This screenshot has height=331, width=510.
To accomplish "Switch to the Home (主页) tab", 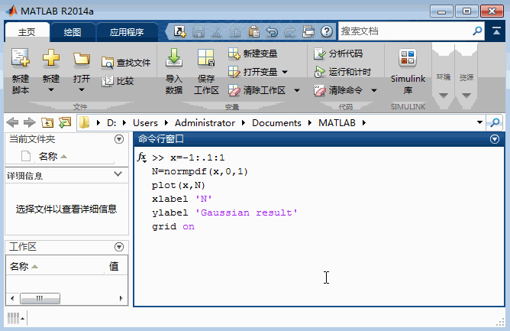I will (27, 32).
